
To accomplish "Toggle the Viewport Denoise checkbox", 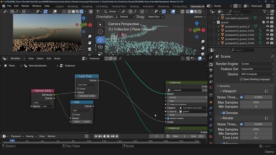I will (x=224, y=113).
